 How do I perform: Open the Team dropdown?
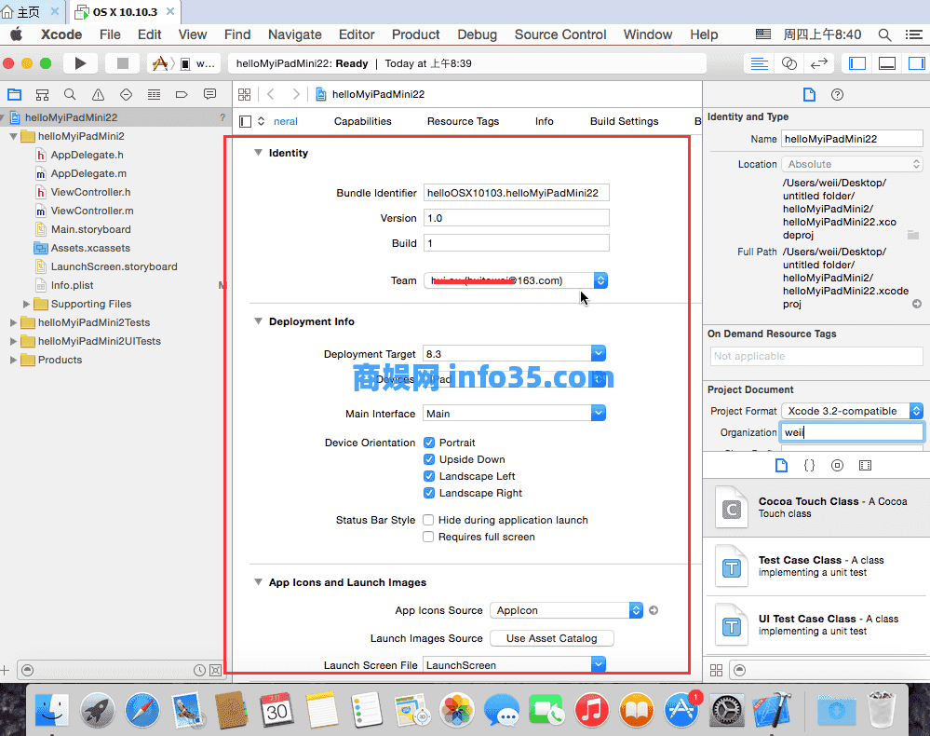(x=516, y=280)
